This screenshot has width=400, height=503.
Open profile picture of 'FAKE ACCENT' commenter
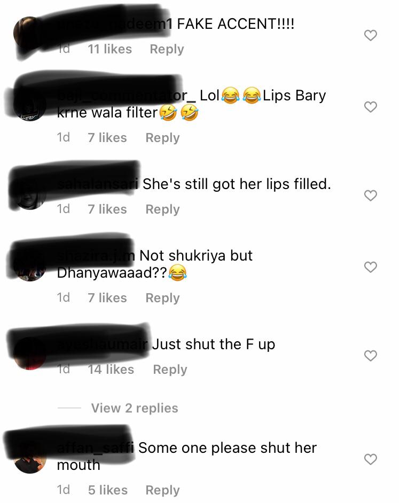pos(29,33)
